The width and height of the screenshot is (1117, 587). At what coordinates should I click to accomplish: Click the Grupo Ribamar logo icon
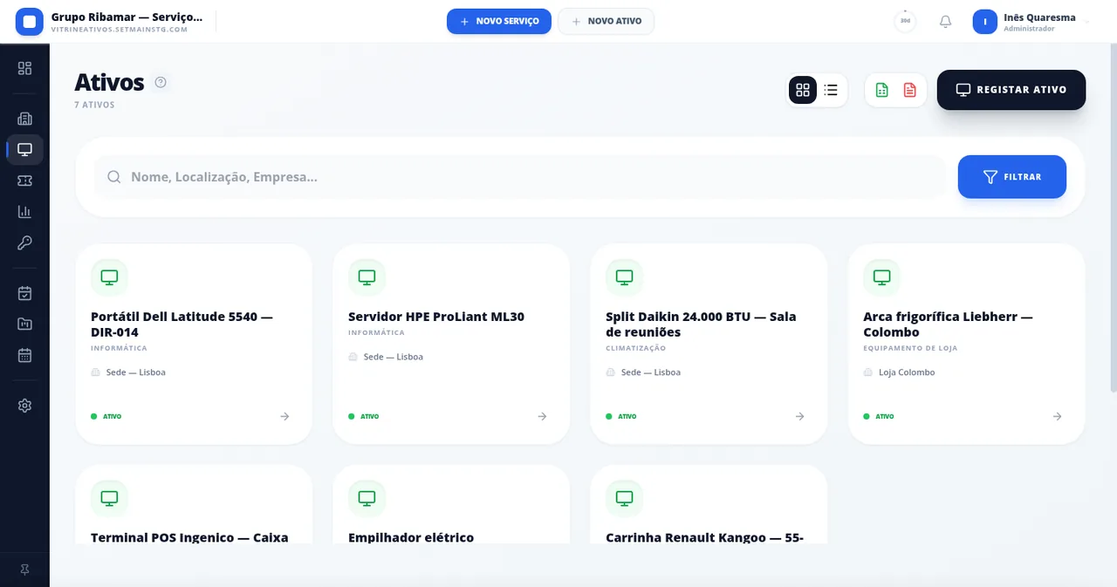tap(30, 22)
